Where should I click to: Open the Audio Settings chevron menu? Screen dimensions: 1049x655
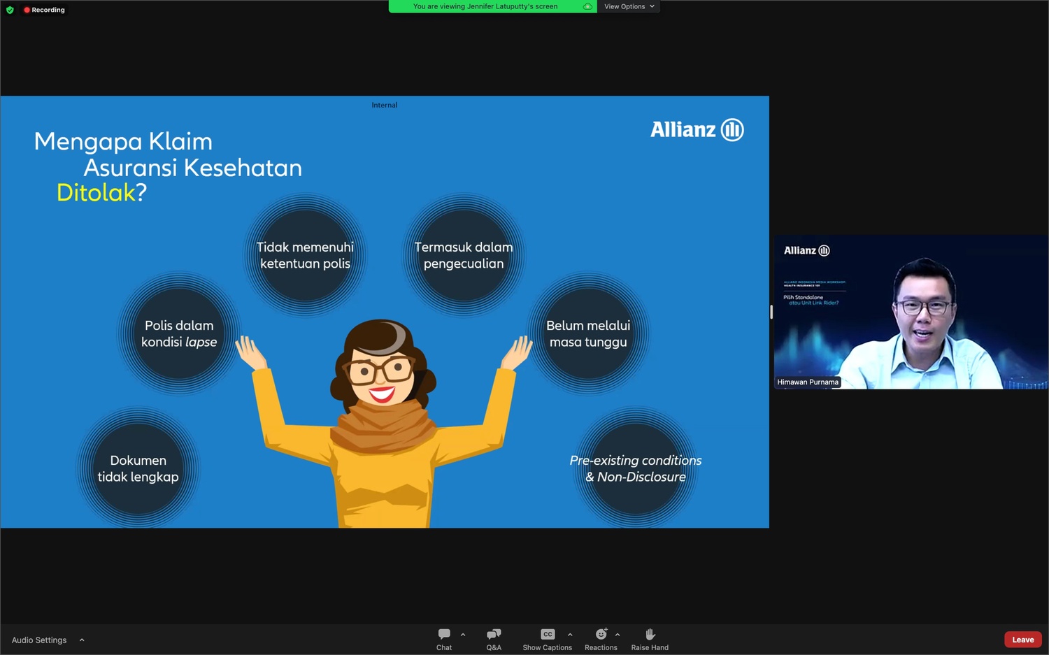(82, 640)
